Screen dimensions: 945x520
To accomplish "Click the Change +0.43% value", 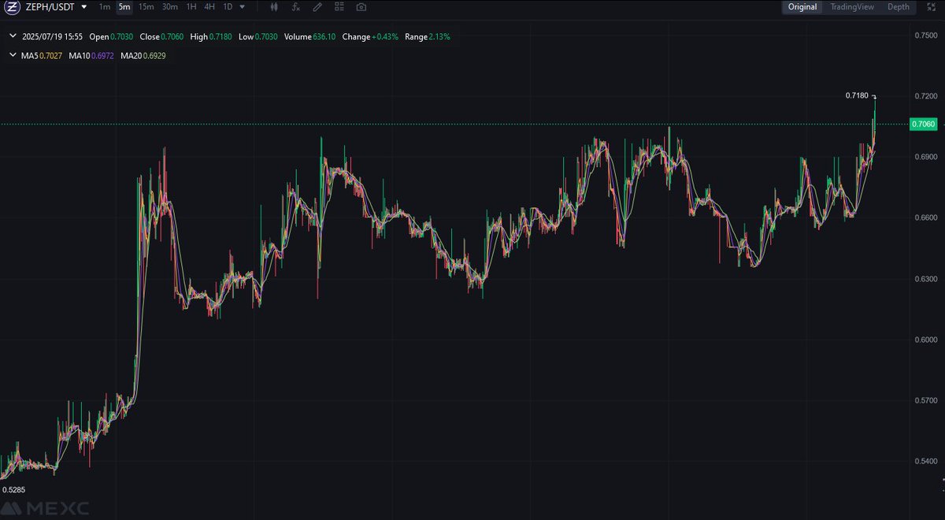I will click(x=371, y=37).
